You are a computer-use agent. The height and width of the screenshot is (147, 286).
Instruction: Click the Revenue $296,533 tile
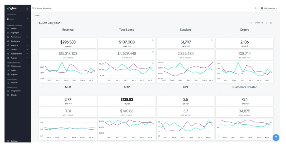[x=68, y=43]
